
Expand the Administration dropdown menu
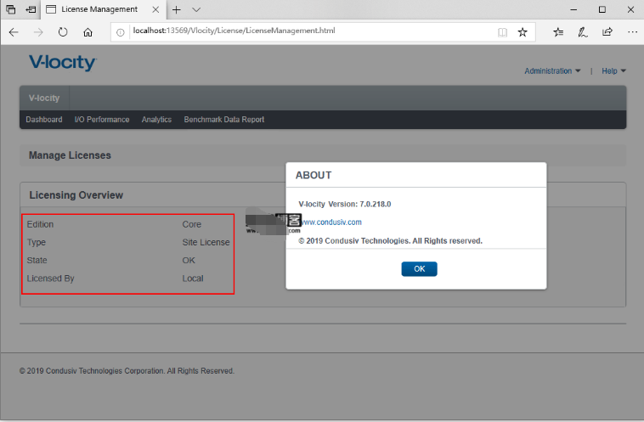click(552, 71)
